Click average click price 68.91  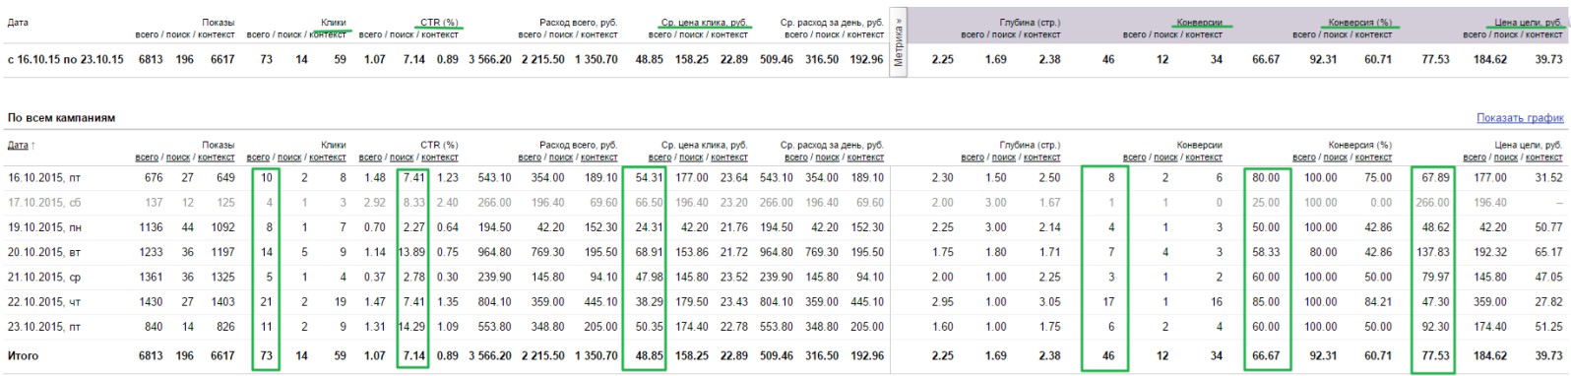click(x=650, y=252)
